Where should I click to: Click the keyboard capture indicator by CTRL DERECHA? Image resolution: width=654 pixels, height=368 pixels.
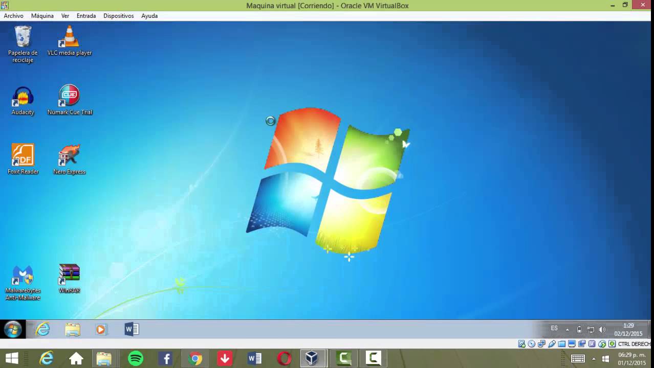click(x=612, y=344)
